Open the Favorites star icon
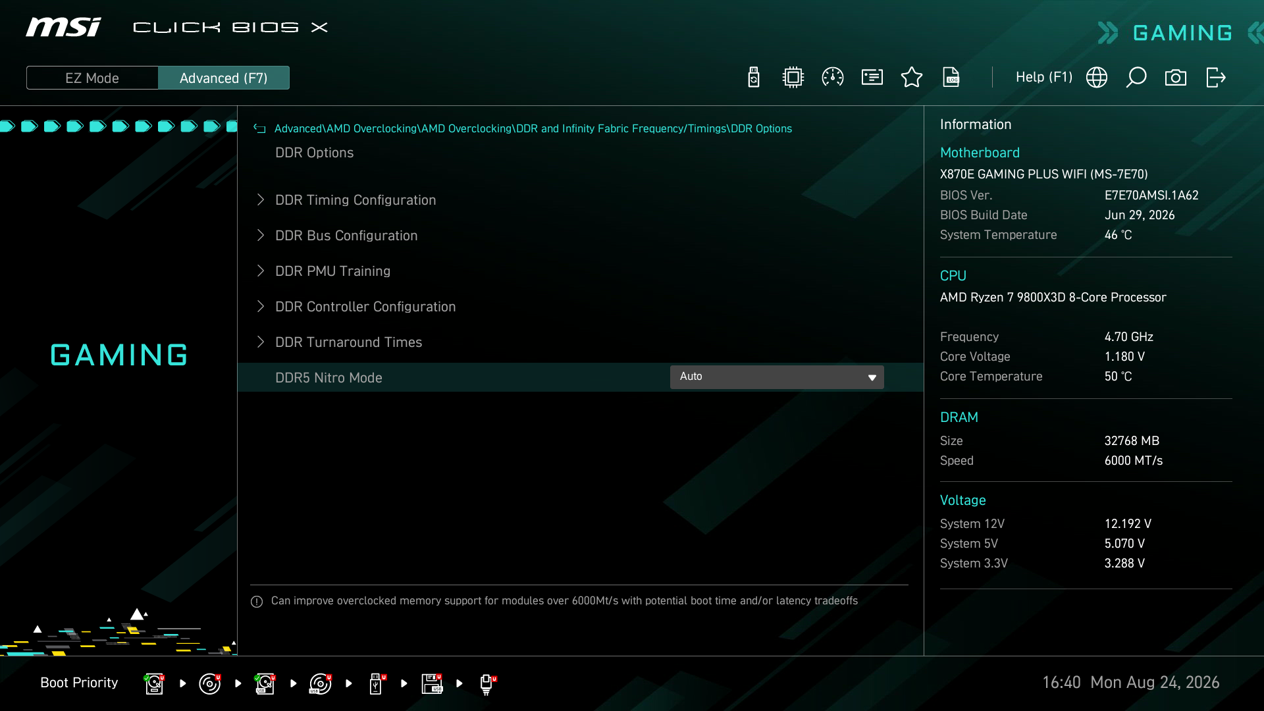The height and width of the screenshot is (711, 1264). point(912,78)
